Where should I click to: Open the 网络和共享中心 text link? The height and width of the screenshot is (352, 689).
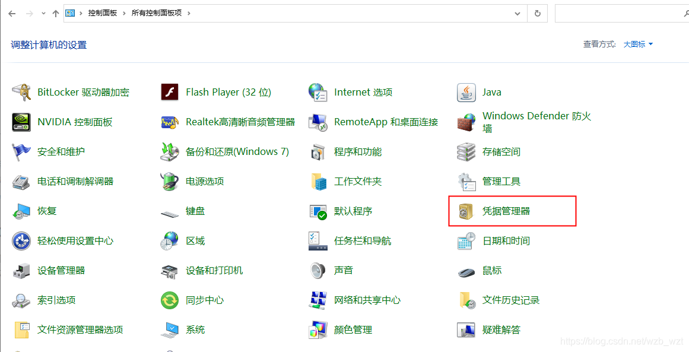[367, 300]
